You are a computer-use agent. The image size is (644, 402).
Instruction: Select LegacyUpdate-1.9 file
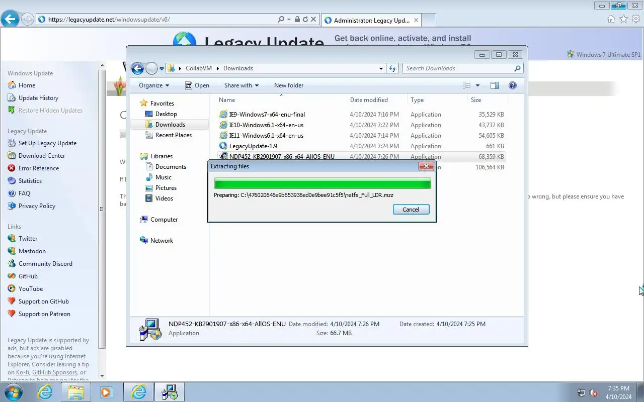click(362, 146)
